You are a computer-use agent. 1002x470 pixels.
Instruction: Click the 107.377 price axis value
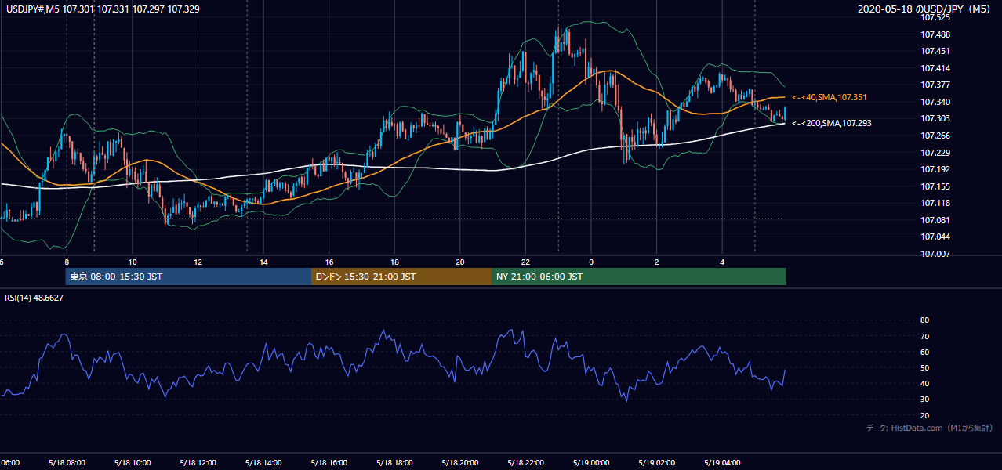(x=936, y=85)
